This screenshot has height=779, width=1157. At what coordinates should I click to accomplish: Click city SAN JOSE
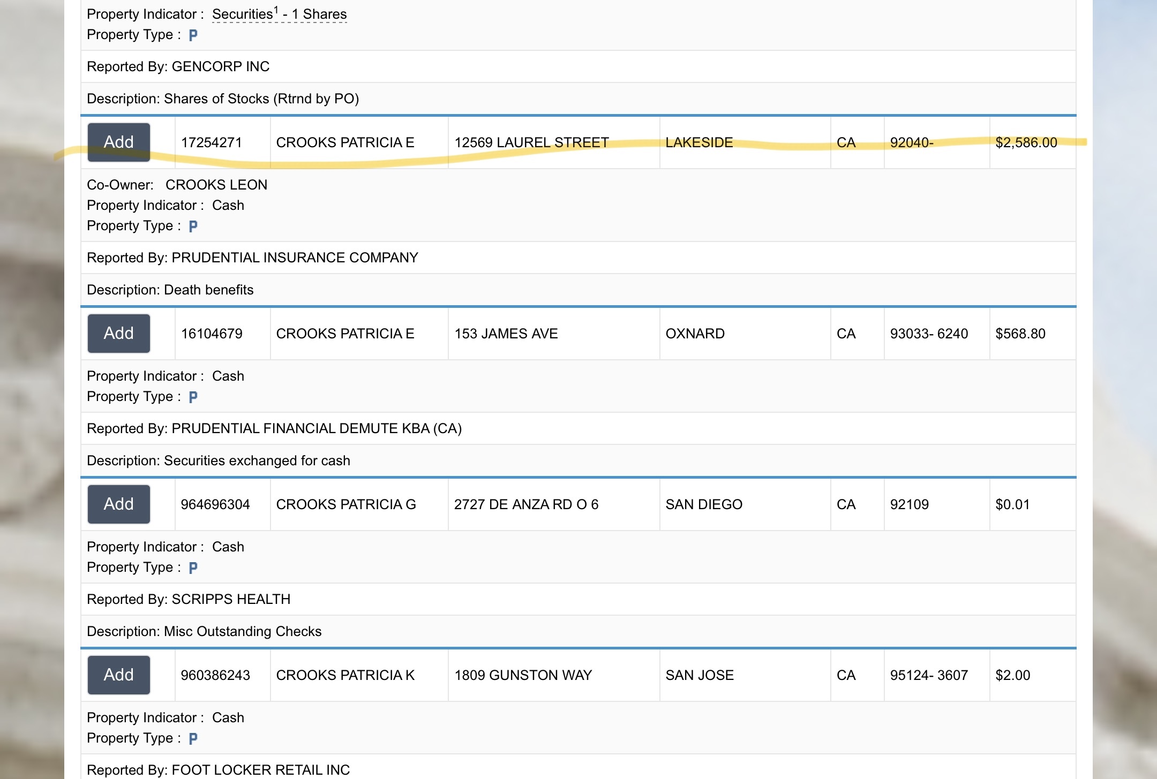(700, 675)
